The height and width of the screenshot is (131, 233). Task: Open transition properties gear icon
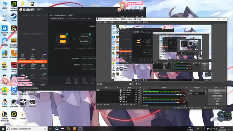tap(205, 91)
